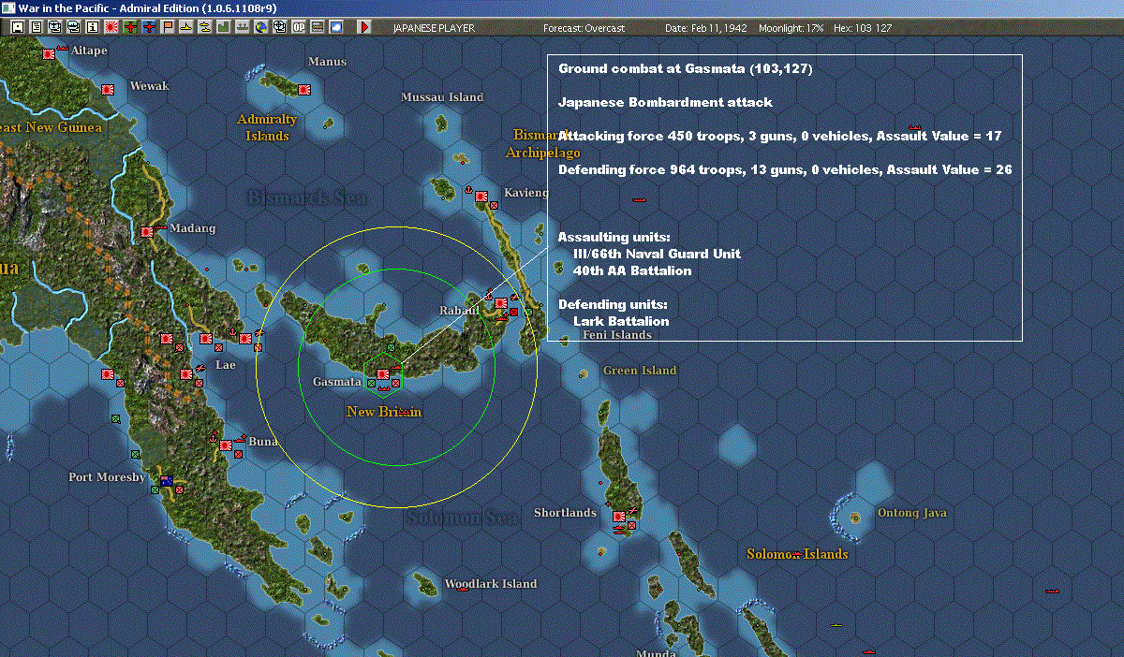This screenshot has height=657, width=1124.
Task: Click the 'Kavieng' map label
Action: (x=525, y=193)
